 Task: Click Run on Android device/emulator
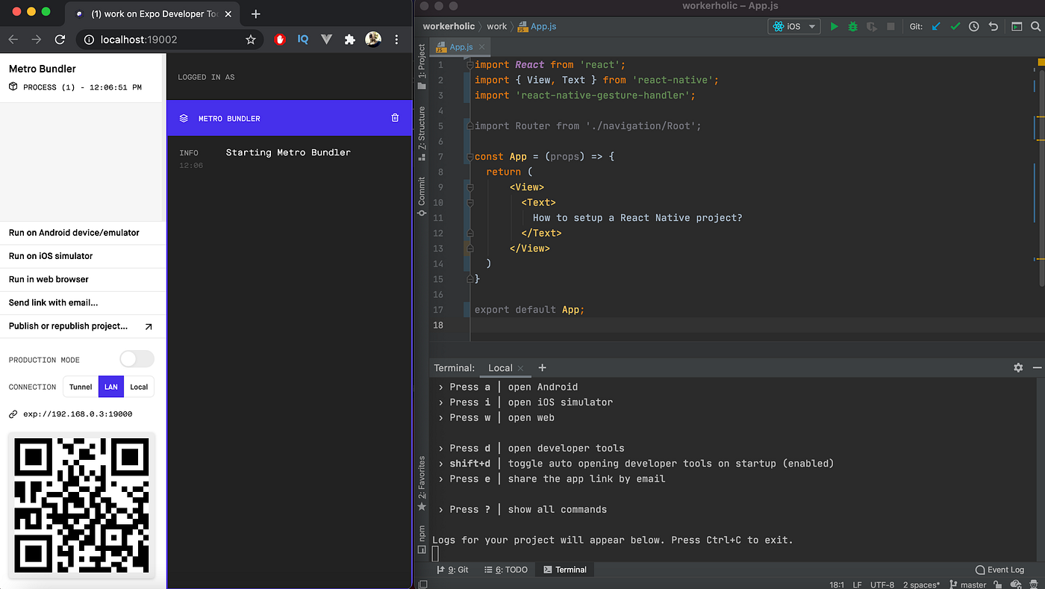[72, 232]
